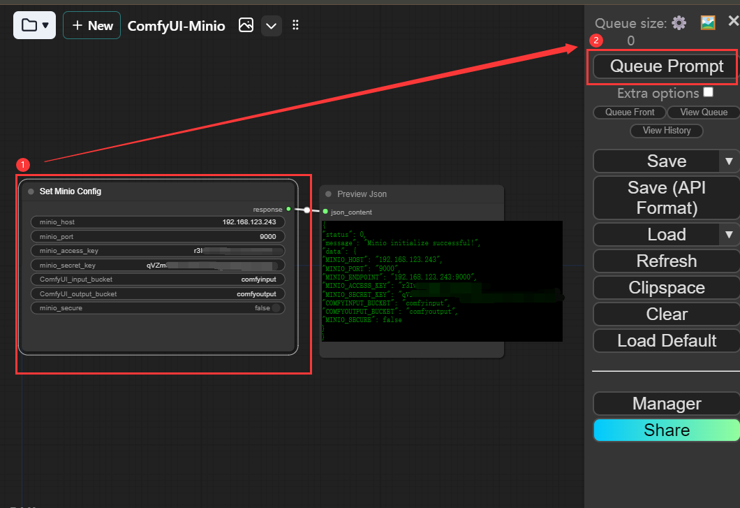
Task: Click the Set Minio Config node title
Action: tap(71, 191)
